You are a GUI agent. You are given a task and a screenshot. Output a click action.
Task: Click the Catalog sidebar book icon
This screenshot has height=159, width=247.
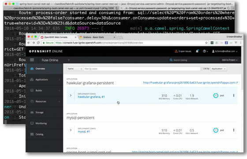[x=32, y=134]
